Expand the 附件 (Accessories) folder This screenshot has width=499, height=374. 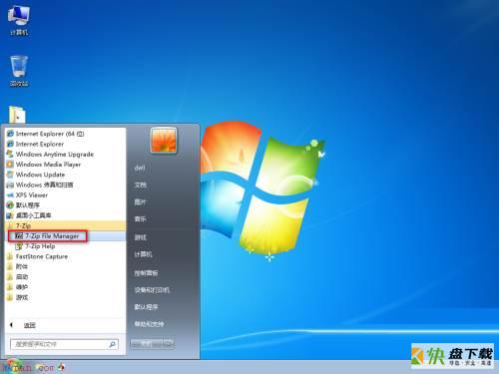coord(18,266)
